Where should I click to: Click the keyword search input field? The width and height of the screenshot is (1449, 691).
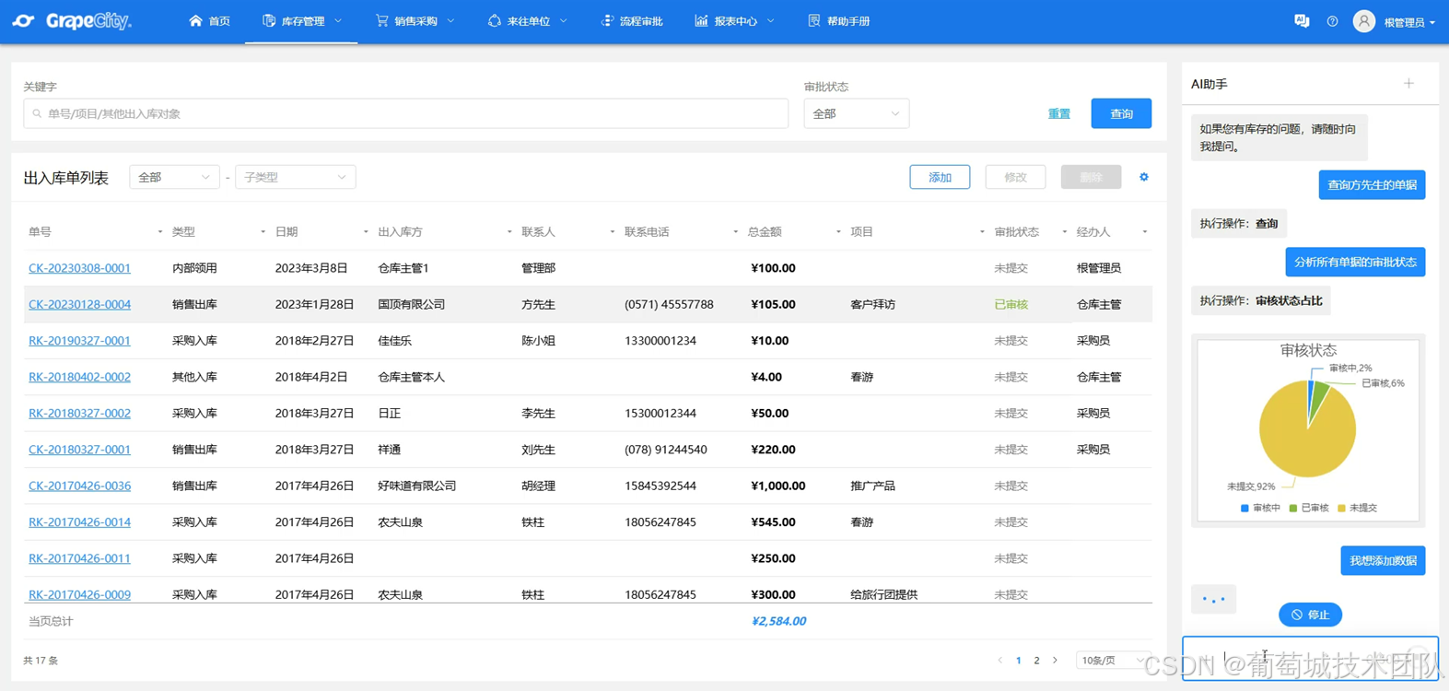pyautogui.click(x=405, y=113)
